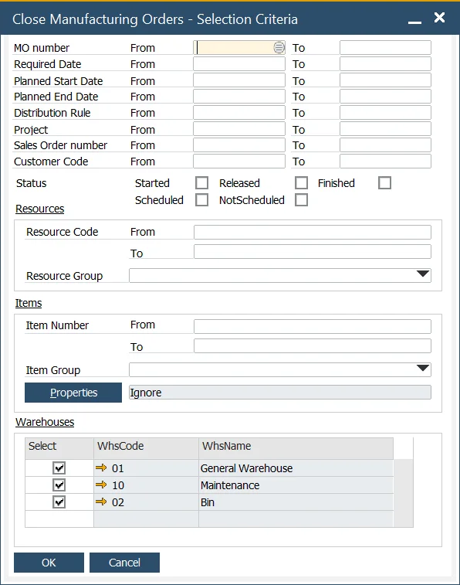Viewport: 460px width, 585px height.
Task: Confirm selection with OK button
Action: coord(49,563)
